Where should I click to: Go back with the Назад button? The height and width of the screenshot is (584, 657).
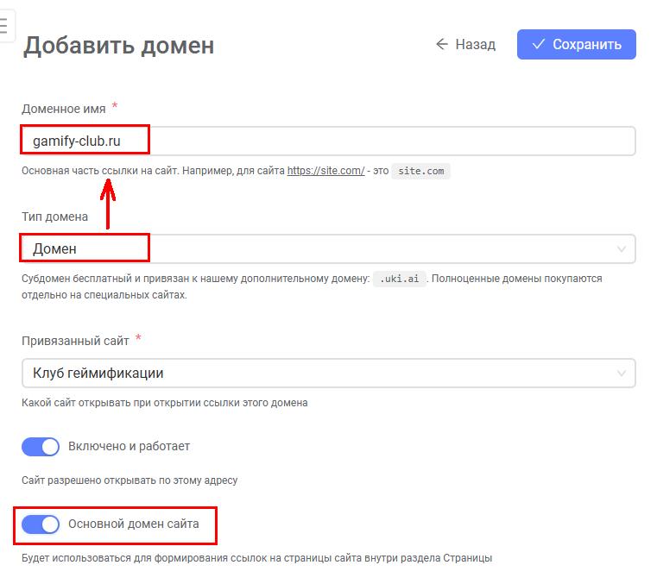pyautogui.click(x=465, y=44)
